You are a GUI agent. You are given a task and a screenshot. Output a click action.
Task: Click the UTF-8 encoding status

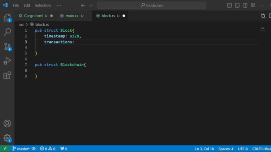(x=243, y=149)
